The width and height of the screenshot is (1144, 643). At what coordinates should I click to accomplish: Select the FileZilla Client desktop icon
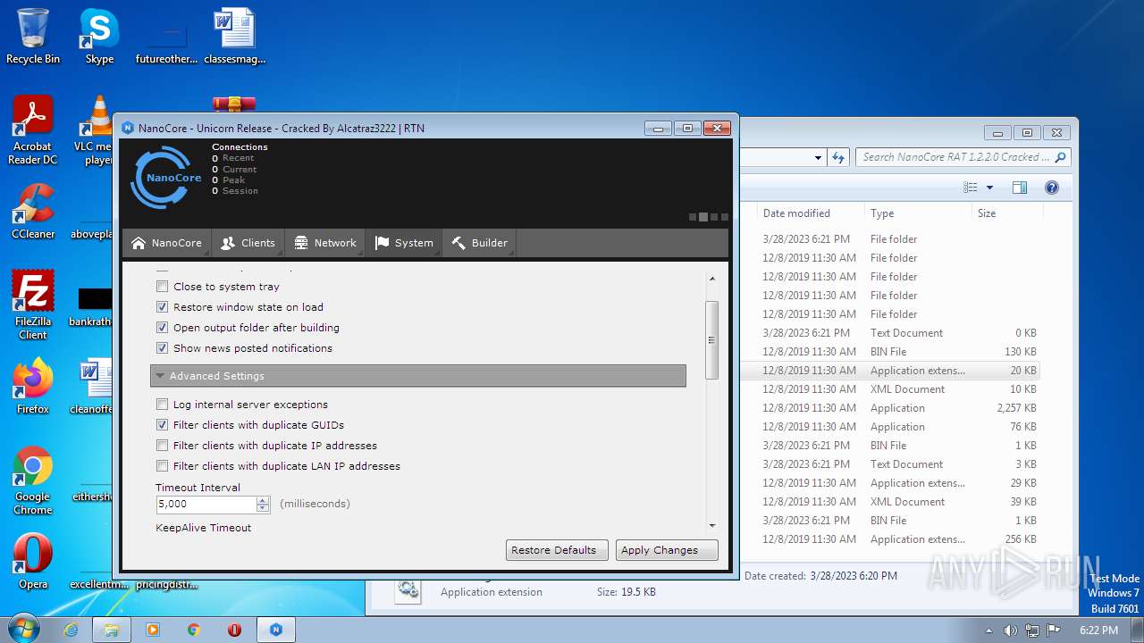33,305
